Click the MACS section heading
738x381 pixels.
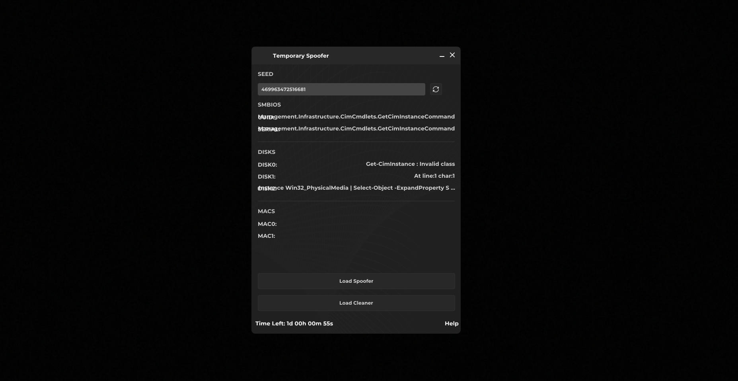click(x=266, y=212)
